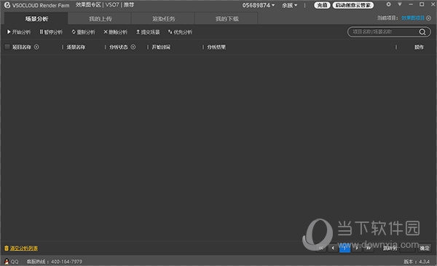437x266 pixels.
Task: Submit scene with 提交场景
Action: [x=148, y=32]
